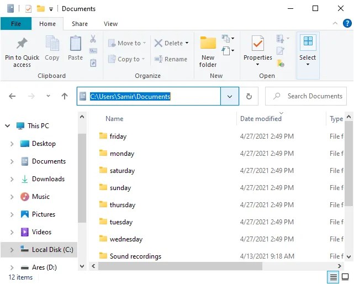Image resolution: width=354 pixels, height=284 pixels.
Task: Sort by Type column header
Action: pos(336,119)
